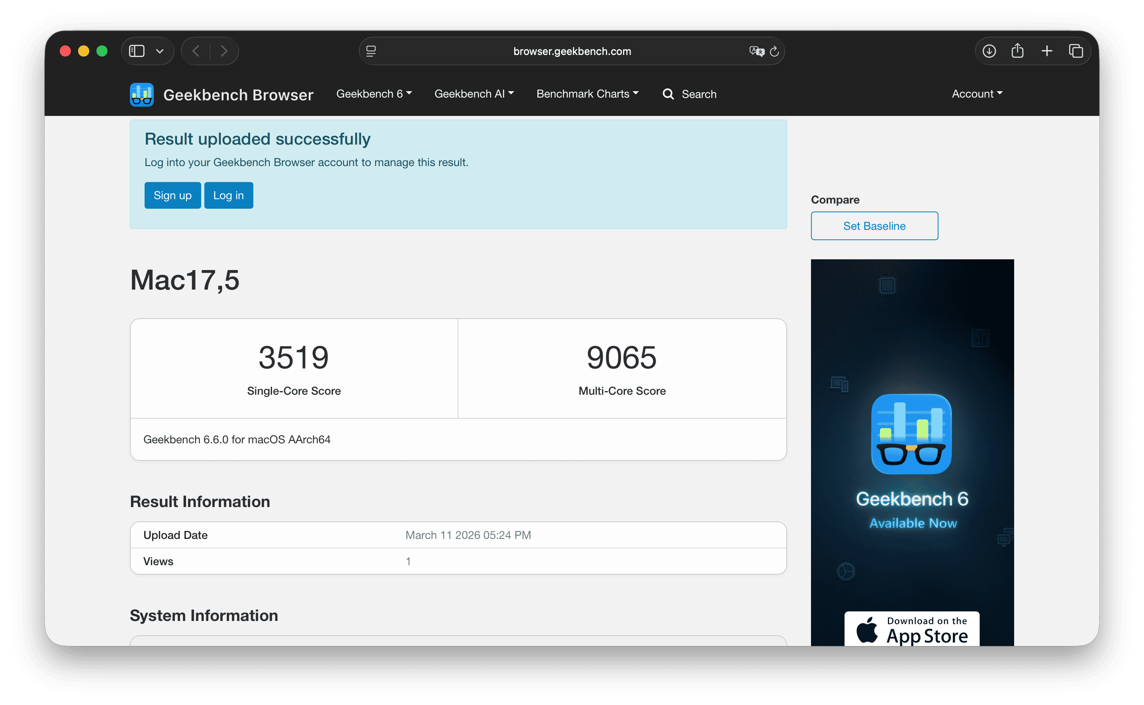The image size is (1144, 705).
Task: Expand sidebar options chevron
Action: pos(160,51)
